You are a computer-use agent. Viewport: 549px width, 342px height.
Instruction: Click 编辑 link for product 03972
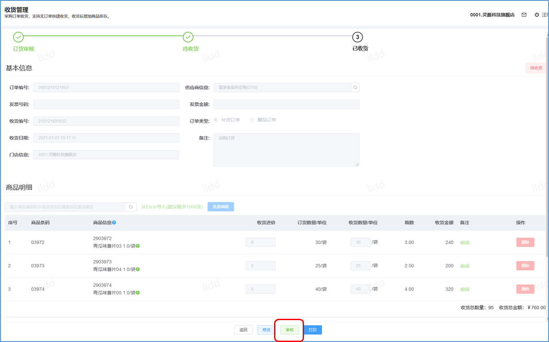[x=465, y=242]
